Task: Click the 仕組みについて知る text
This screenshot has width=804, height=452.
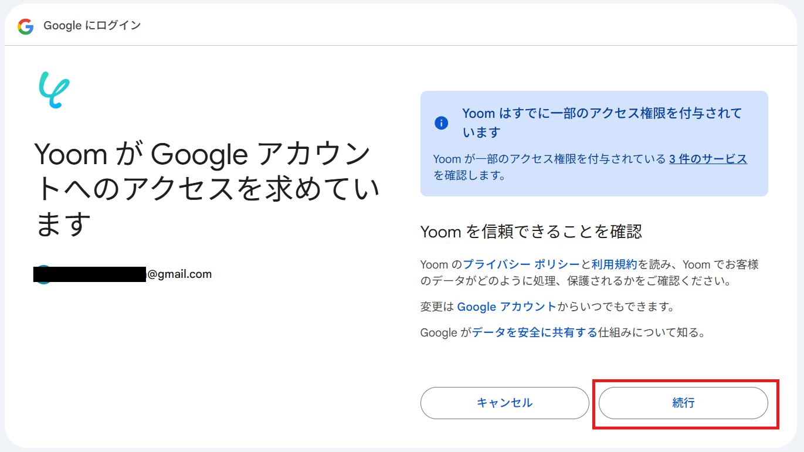Action: [651, 333]
